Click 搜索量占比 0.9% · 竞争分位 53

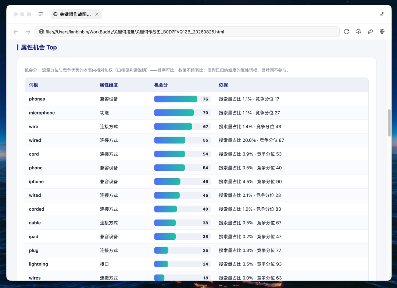(250, 154)
